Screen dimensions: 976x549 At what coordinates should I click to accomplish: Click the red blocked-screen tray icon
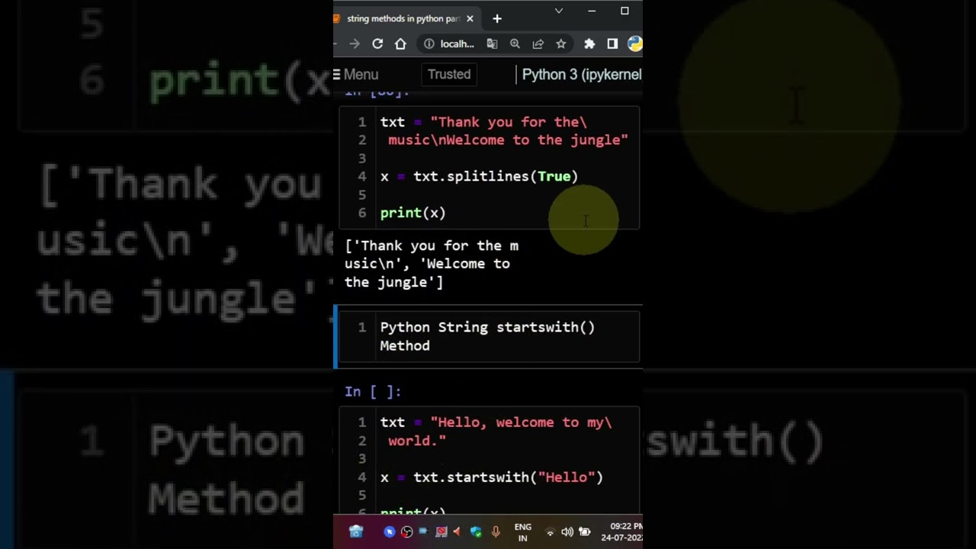441,532
